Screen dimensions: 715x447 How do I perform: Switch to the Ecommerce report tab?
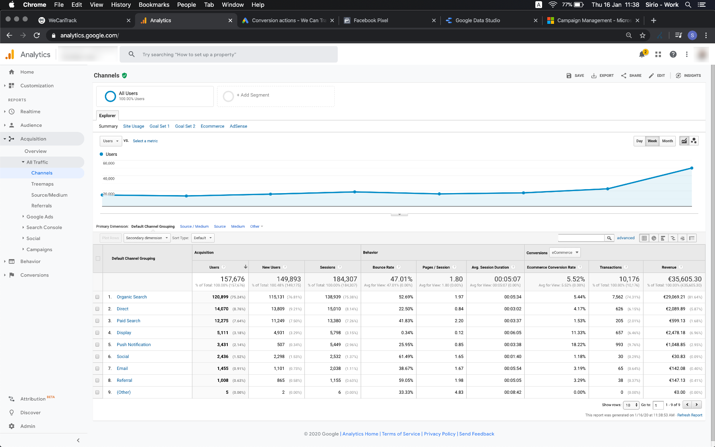[212, 126]
